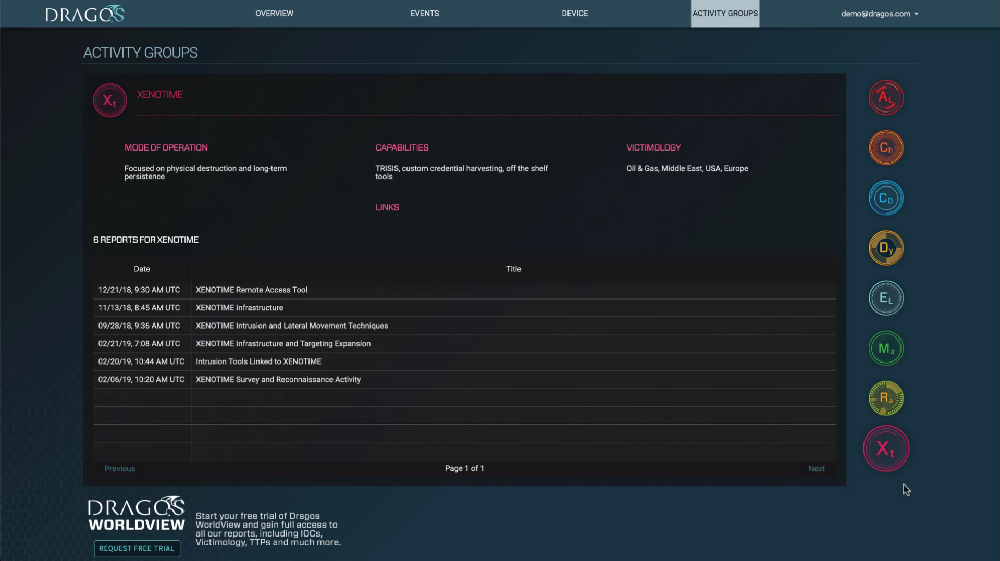Select the Ma activity group icon
Viewport: 1000px width, 561px height.
[886, 348]
